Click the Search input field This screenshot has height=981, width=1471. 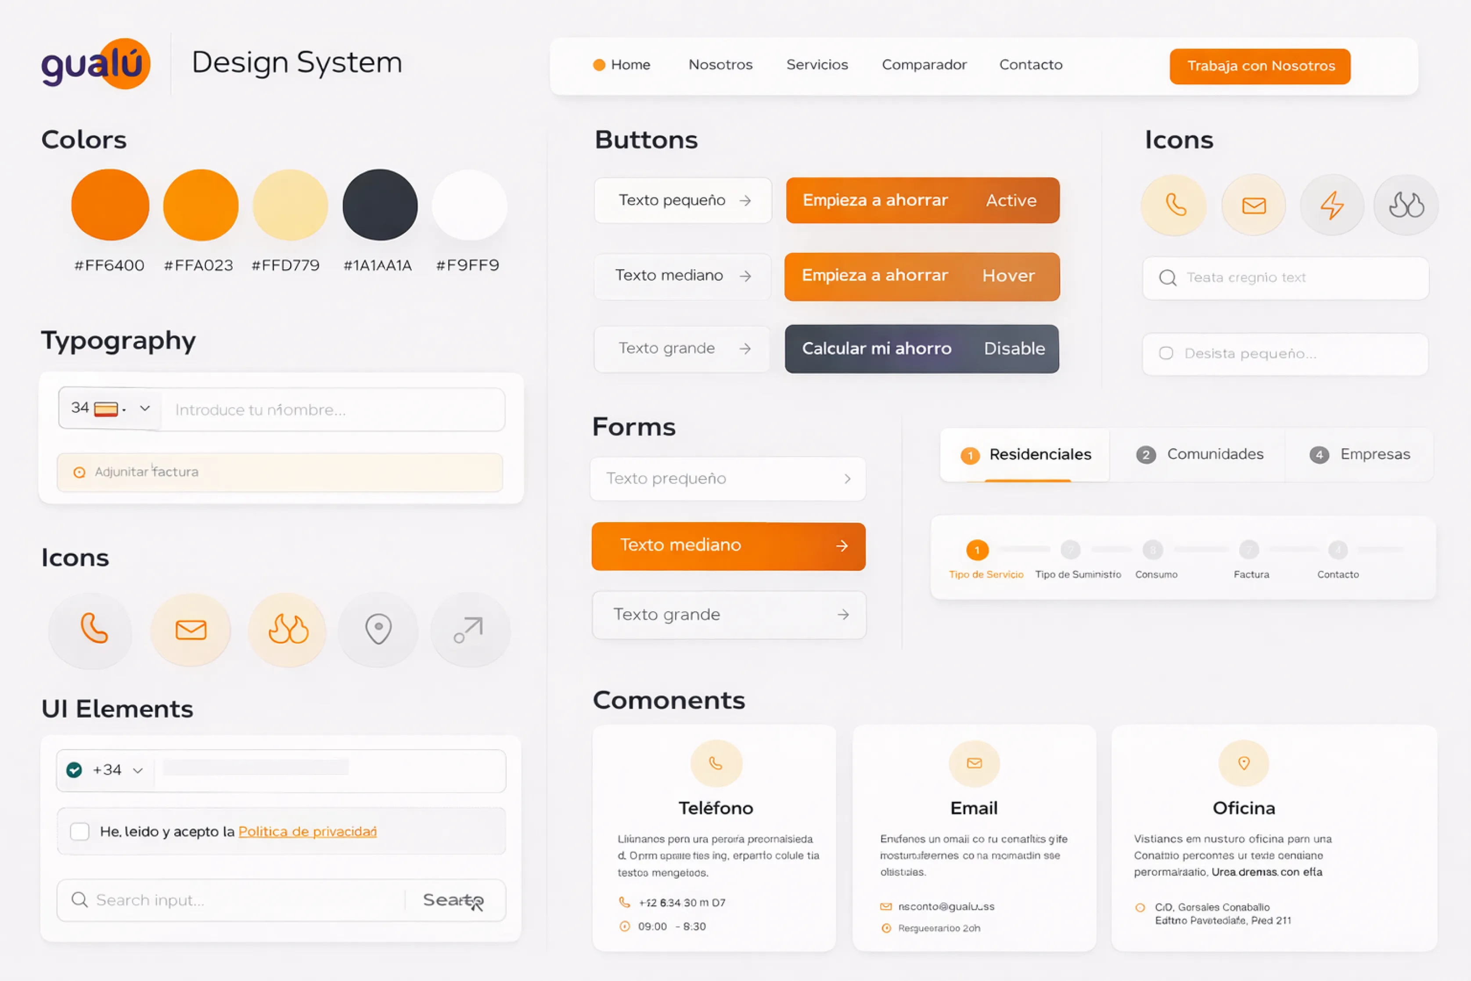[x=244, y=900]
